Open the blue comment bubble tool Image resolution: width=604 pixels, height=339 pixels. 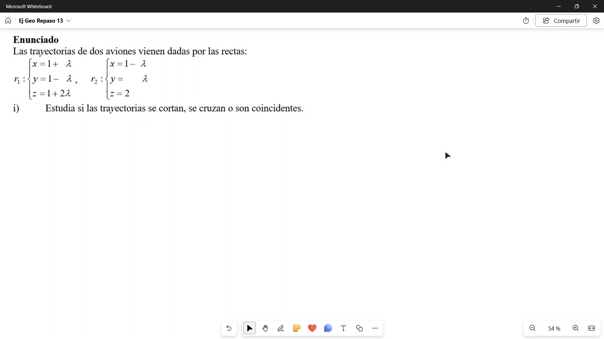coord(328,328)
